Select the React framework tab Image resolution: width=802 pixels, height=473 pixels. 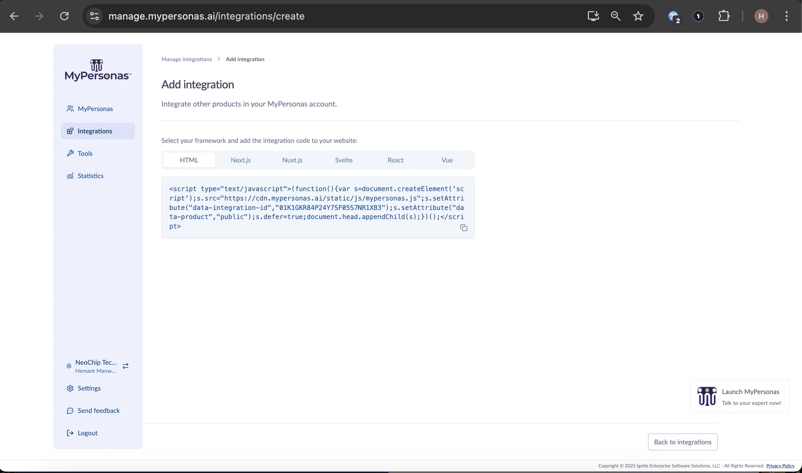pos(395,160)
